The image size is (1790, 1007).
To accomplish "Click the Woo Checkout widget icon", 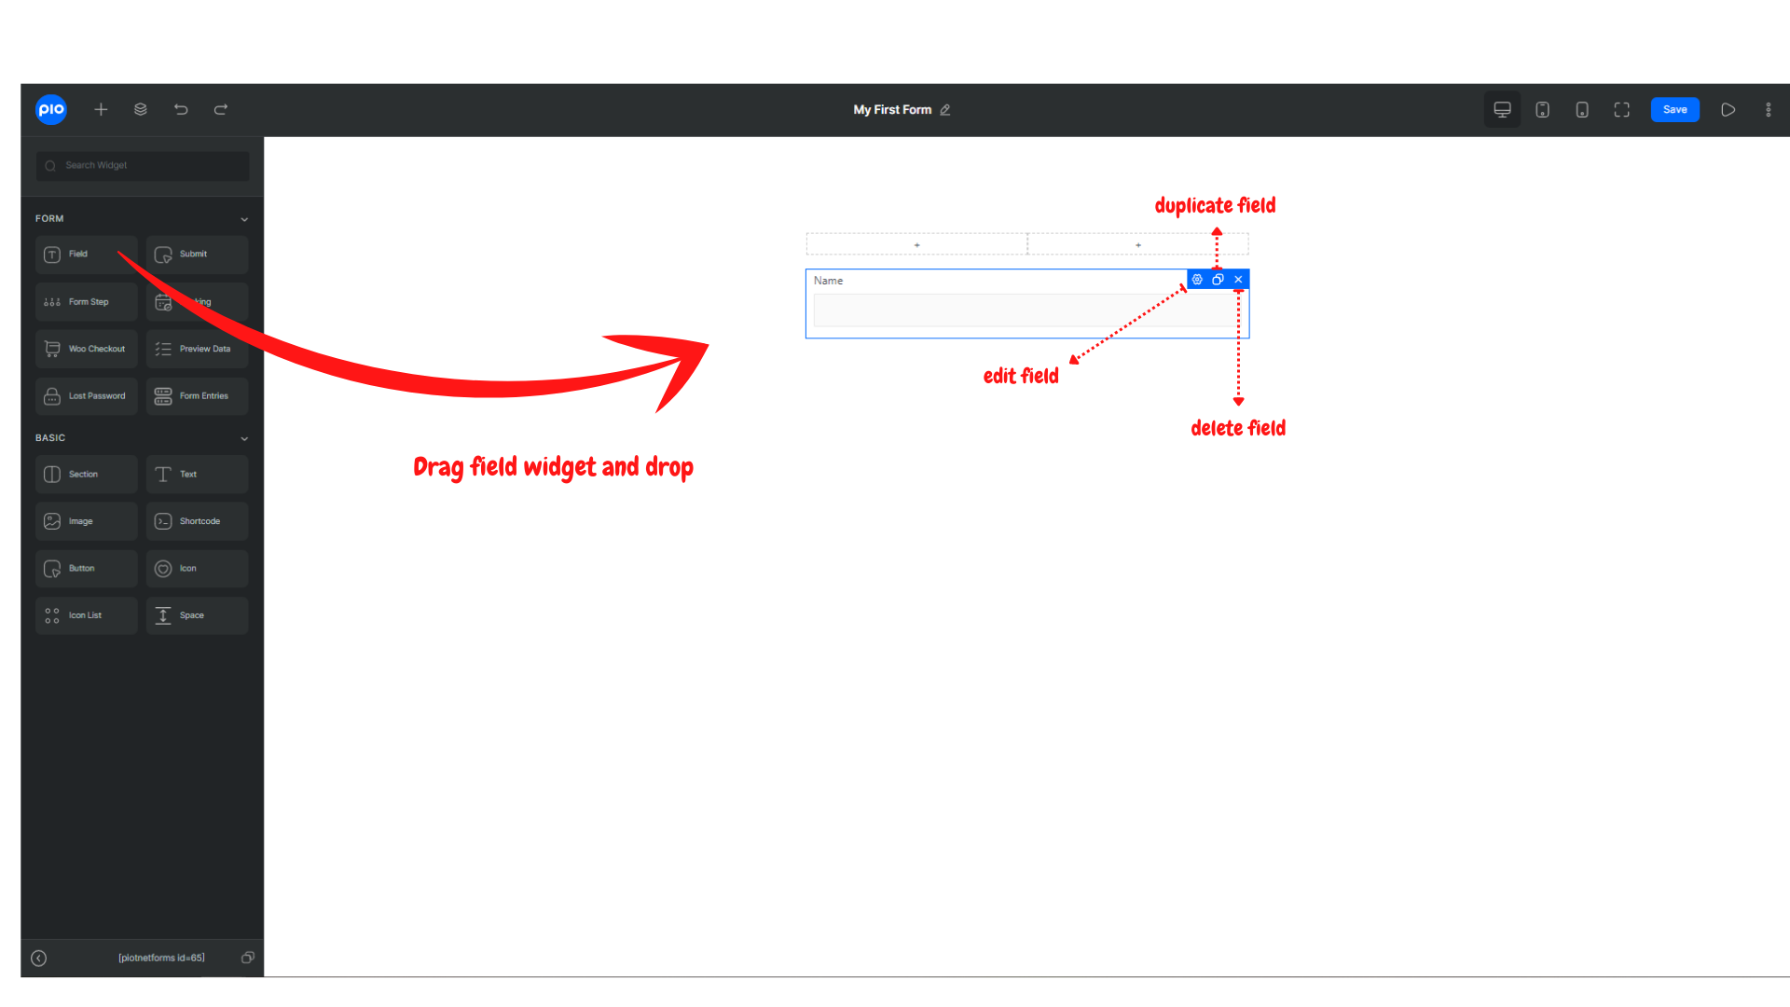I will coord(53,350).
